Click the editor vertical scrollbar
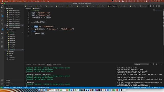 (x=163, y=27)
